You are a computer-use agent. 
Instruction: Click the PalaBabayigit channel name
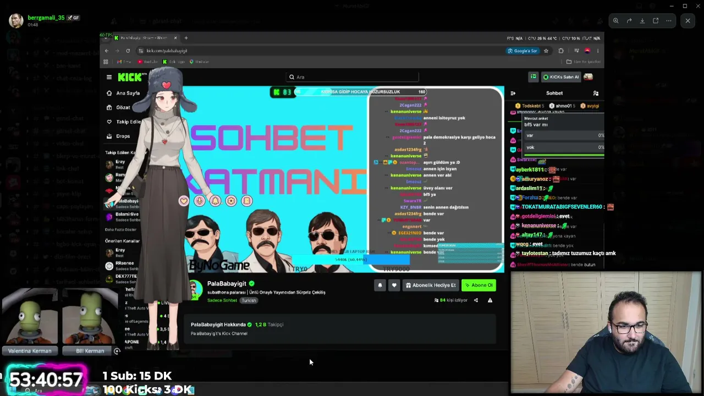(x=227, y=284)
